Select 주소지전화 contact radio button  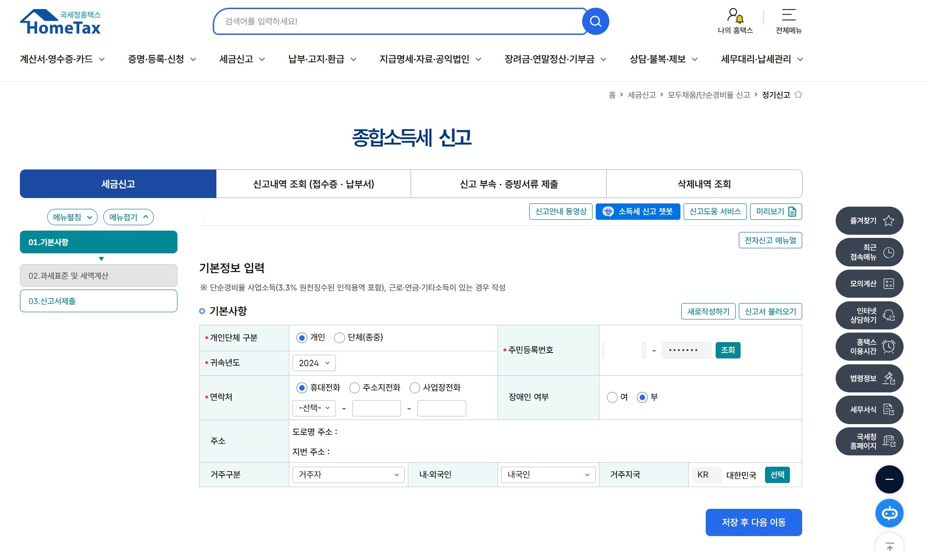click(355, 388)
